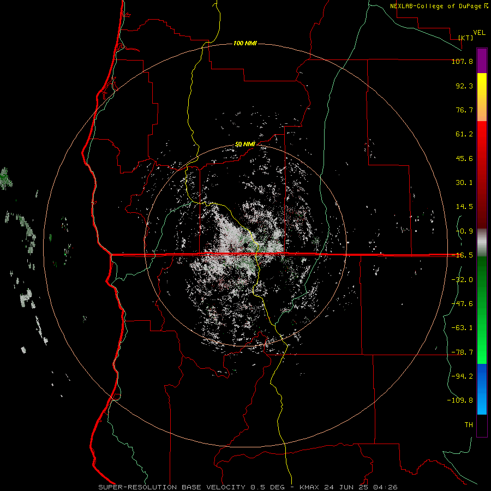Click the yellow-orange segment of color bar
The image size is (491, 491).
click(482, 97)
